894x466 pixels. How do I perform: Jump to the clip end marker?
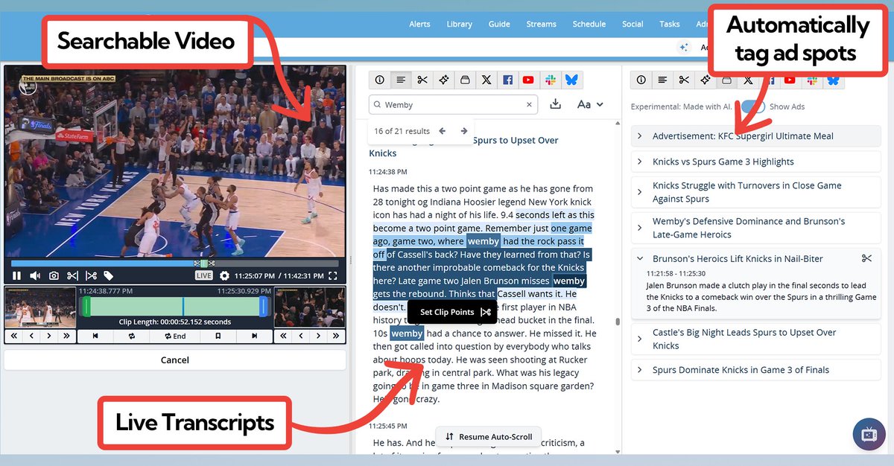(254, 336)
